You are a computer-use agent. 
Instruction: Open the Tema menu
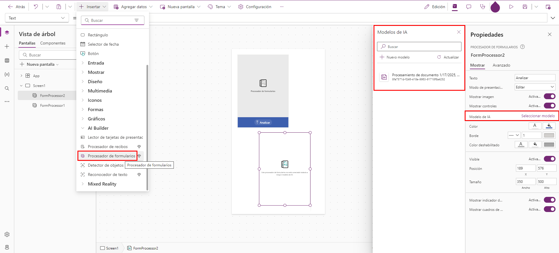tap(220, 7)
